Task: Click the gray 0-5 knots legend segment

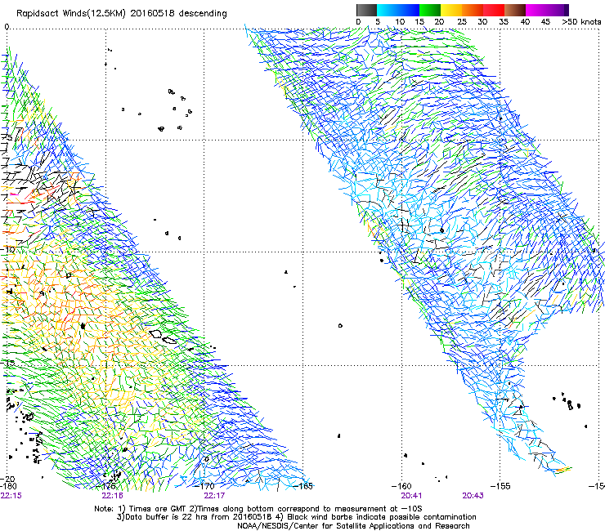Action: click(x=366, y=10)
